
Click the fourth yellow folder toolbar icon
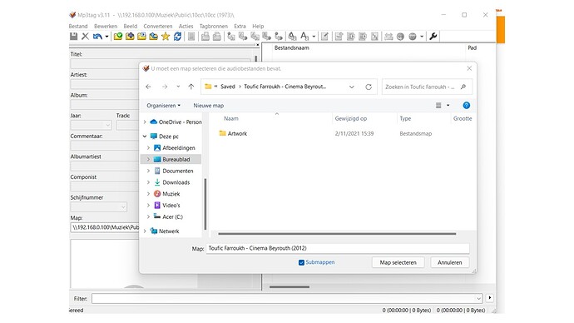pyautogui.click(x=153, y=37)
